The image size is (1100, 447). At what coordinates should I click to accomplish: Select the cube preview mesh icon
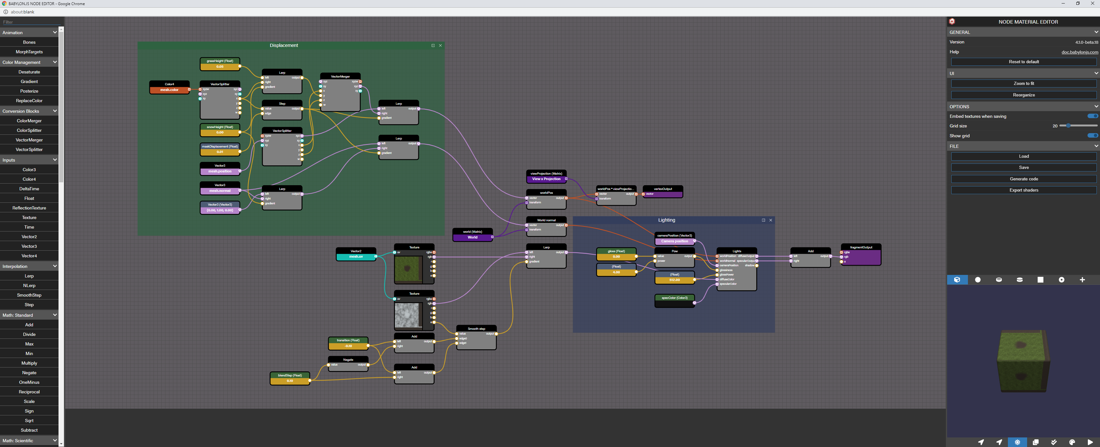957,280
